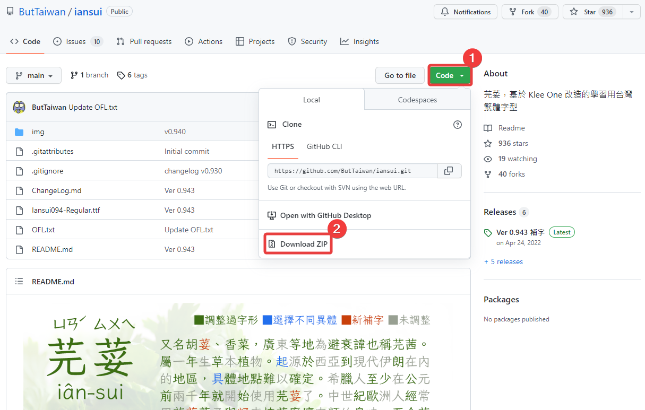
Task: View the 40 forks link
Action: (504, 174)
